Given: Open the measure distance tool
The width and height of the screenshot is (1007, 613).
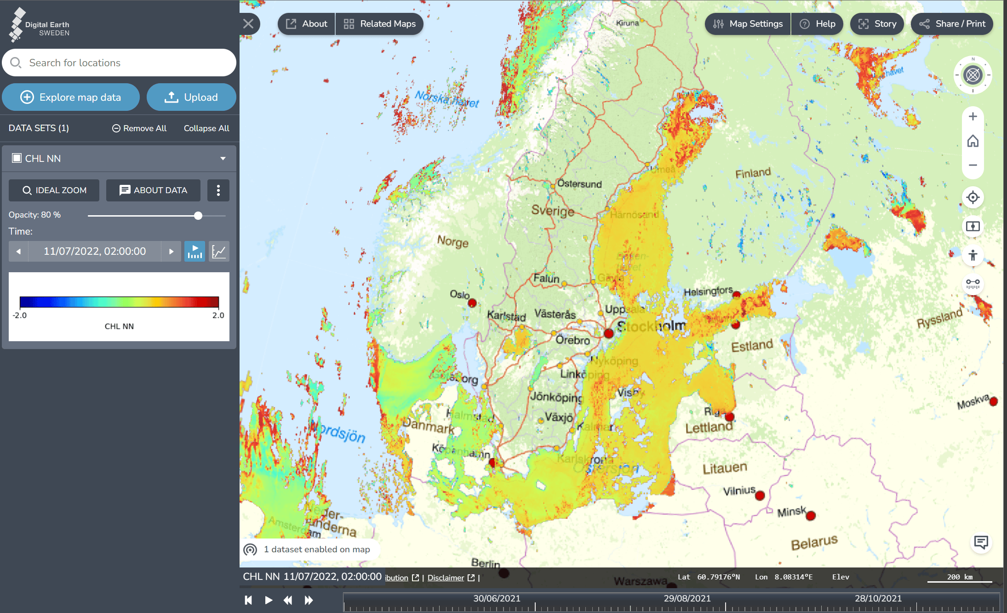Looking at the screenshot, I should [x=973, y=284].
